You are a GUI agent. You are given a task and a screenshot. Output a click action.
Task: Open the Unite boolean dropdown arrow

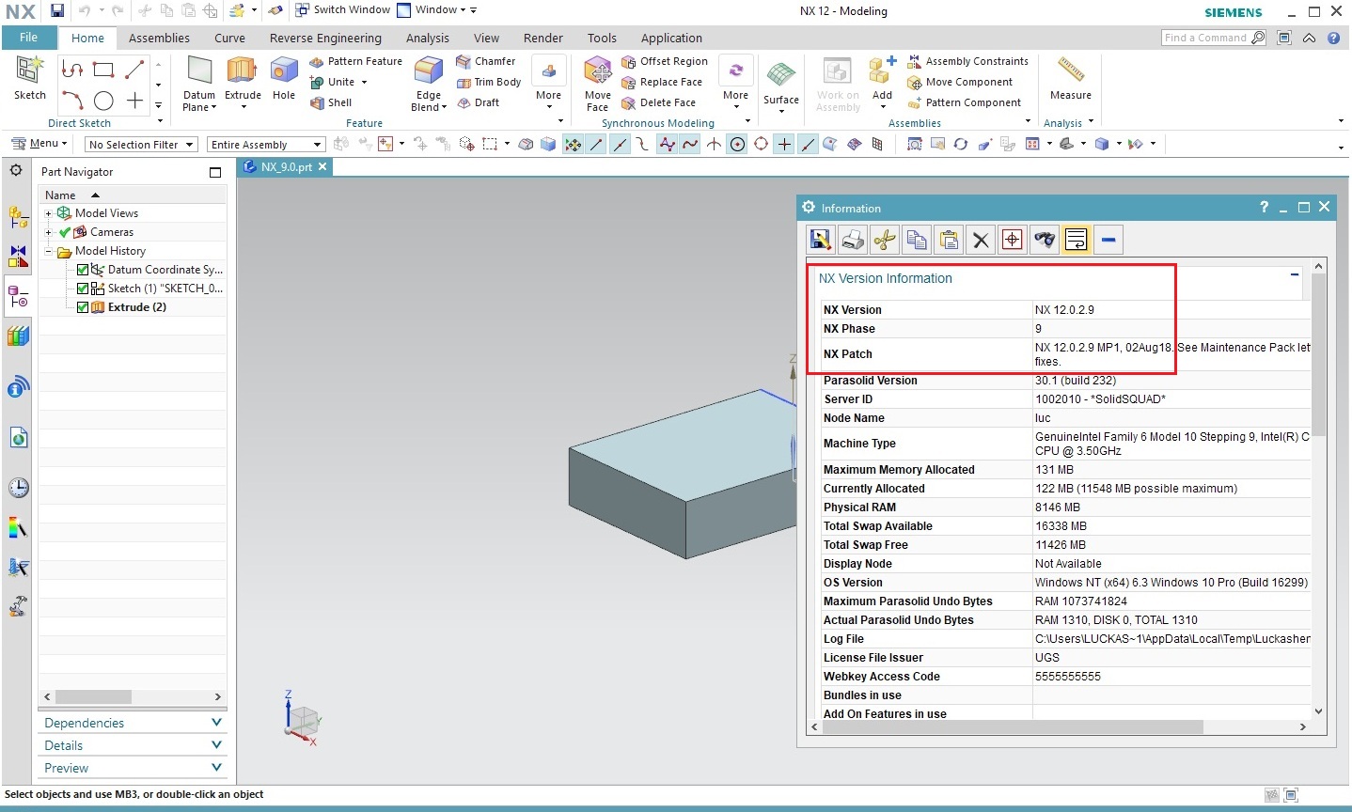coord(364,83)
